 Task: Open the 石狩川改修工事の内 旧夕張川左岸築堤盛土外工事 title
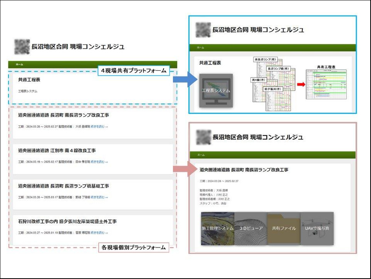click(67, 222)
